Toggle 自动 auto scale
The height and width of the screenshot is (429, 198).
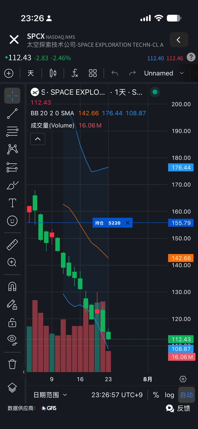tap(186, 395)
